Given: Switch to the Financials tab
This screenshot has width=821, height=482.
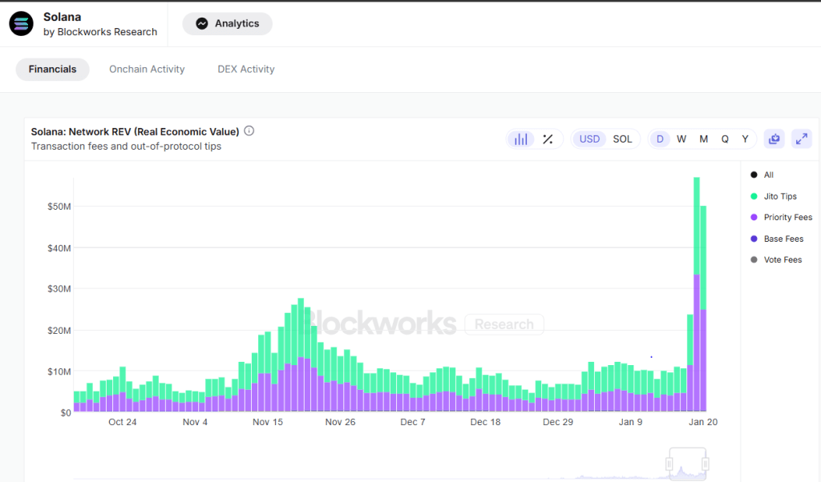Looking at the screenshot, I should pyautogui.click(x=52, y=69).
